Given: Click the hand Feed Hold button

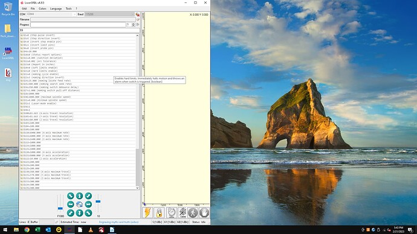Looking at the screenshot, I should (x=204, y=213).
